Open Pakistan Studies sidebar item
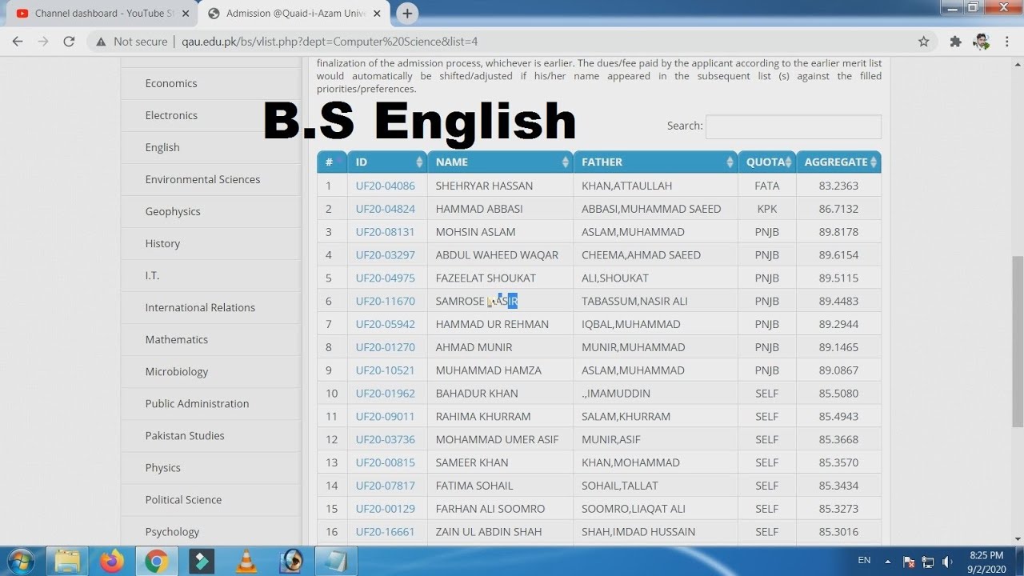Screen dimensions: 1024x576 [185, 435]
